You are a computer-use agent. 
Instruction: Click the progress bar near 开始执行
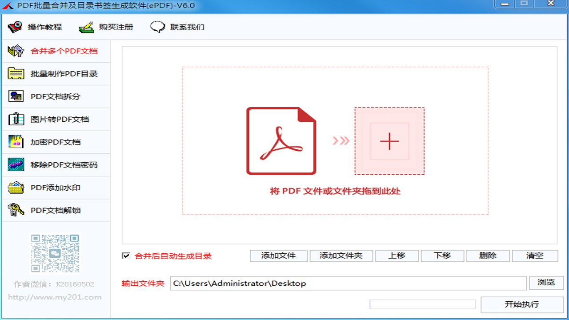click(423, 304)
